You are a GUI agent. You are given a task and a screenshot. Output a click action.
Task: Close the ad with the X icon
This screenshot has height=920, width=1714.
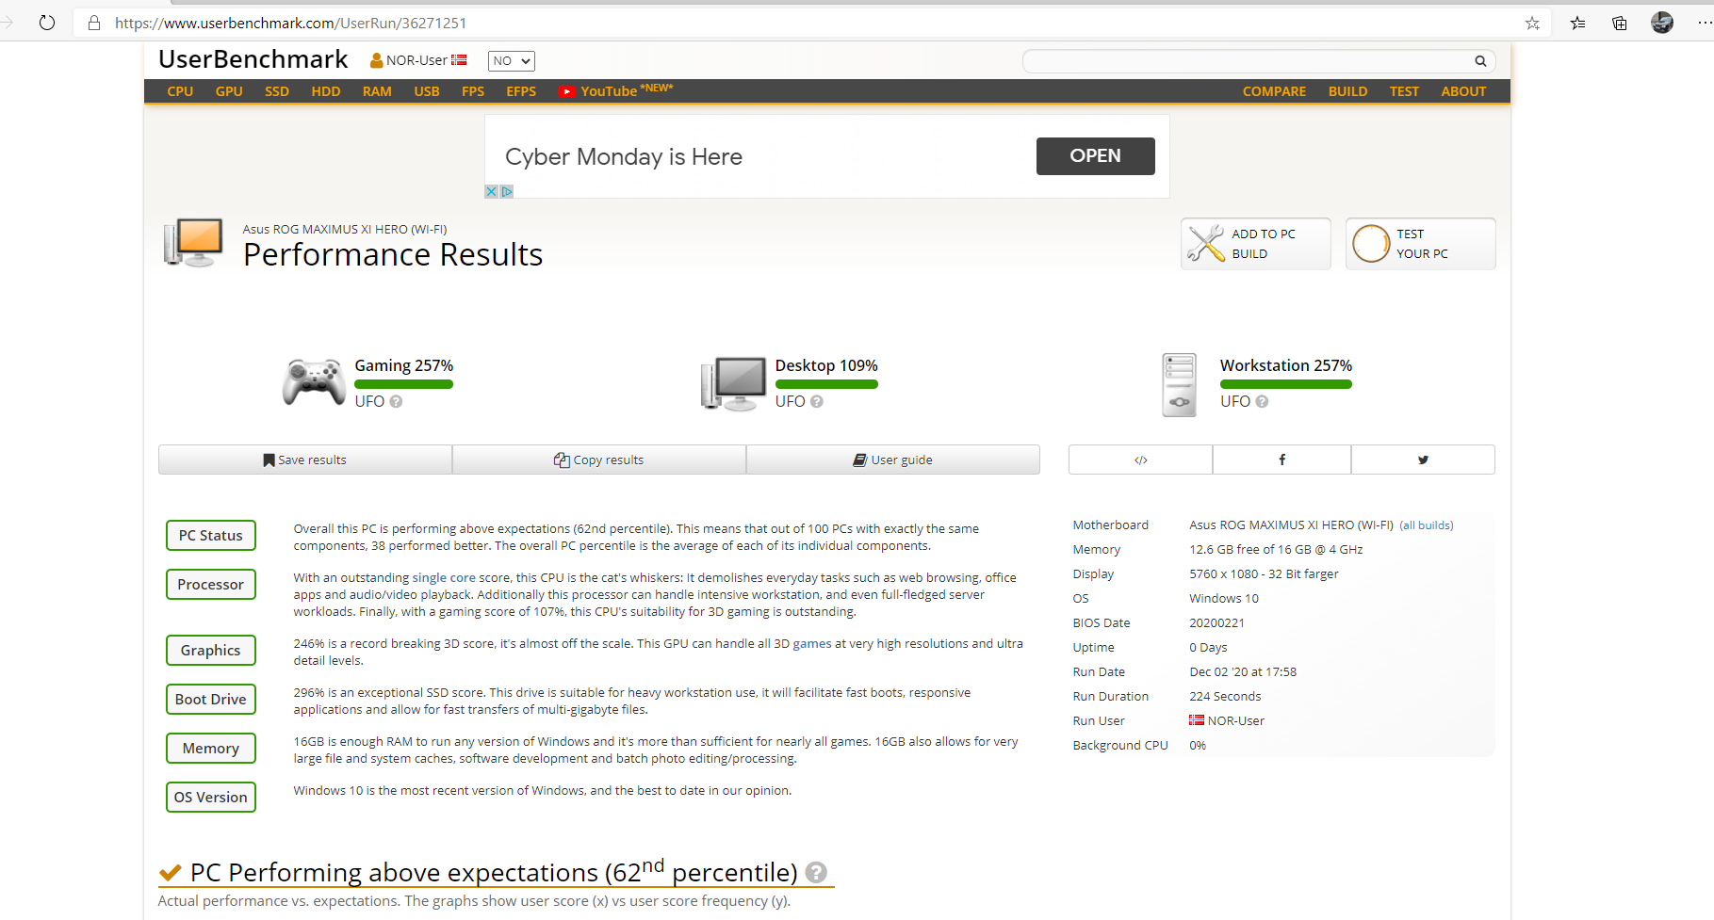tap(491, 191)
